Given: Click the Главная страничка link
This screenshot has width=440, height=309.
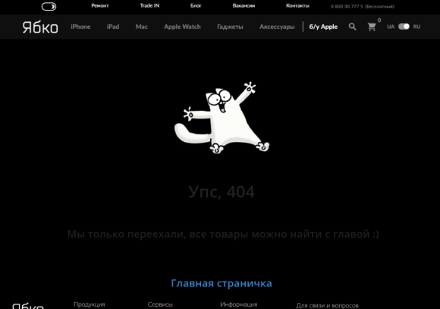Looking at the screenshot, I should click(222, 283).
